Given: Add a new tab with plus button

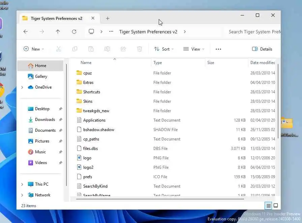Looking at the screenshot, I should pos(108,18).
